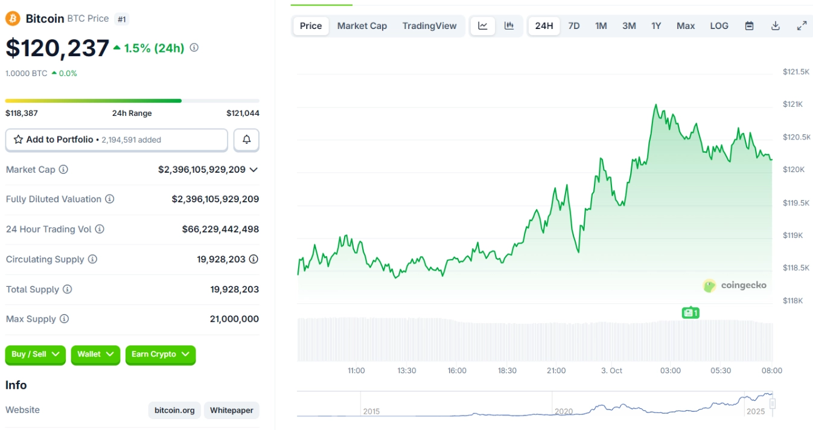Select the 1Y time range
813x430 pixels.
click(x=656, y=26)
